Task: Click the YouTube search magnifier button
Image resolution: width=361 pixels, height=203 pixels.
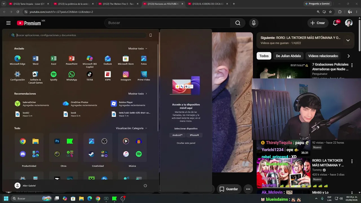Action: [238, 23]
